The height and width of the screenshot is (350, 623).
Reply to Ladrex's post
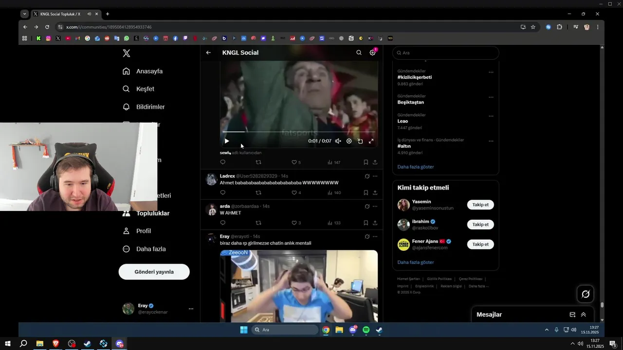223,192
